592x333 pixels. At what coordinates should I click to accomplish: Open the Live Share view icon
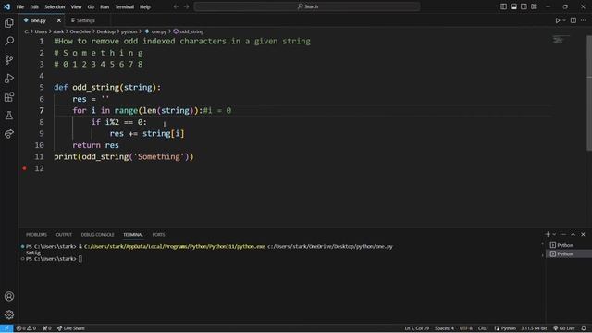tap(9, 133)
